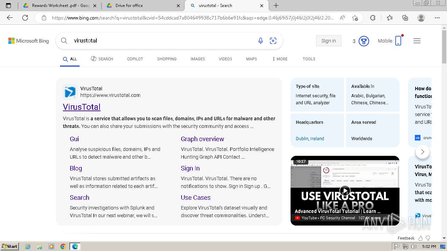
Task: Give thumbs down feedback
Action: coord(428,238)
